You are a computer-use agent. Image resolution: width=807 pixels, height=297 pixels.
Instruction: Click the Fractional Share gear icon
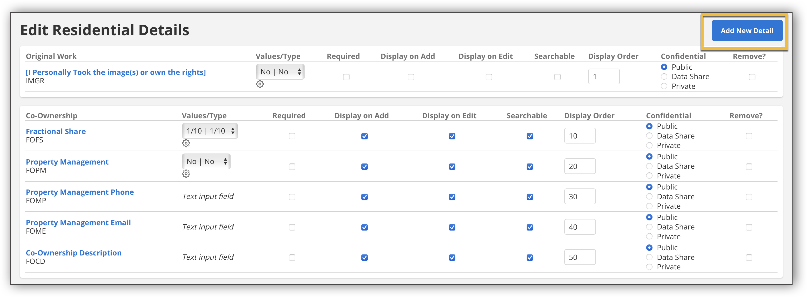tap(186, 143)
